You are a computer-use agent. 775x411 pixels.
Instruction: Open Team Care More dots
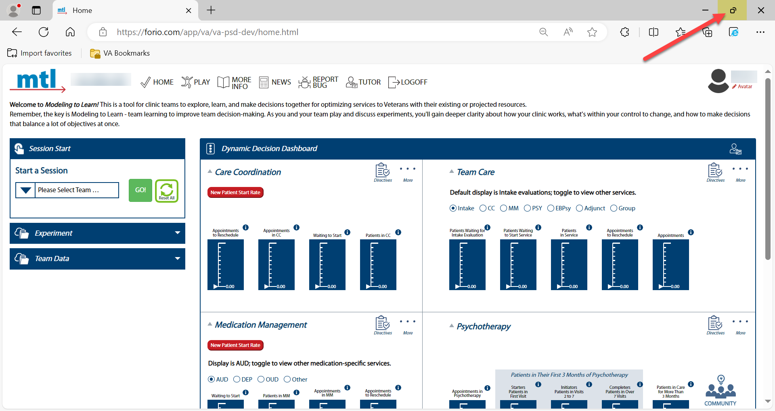[x=740, y=169]
